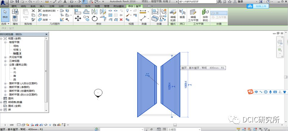Click the Open folder icon in quick access
Viewport: 288px width, 131px height.
pyautogui.click(x=12, y=2)
